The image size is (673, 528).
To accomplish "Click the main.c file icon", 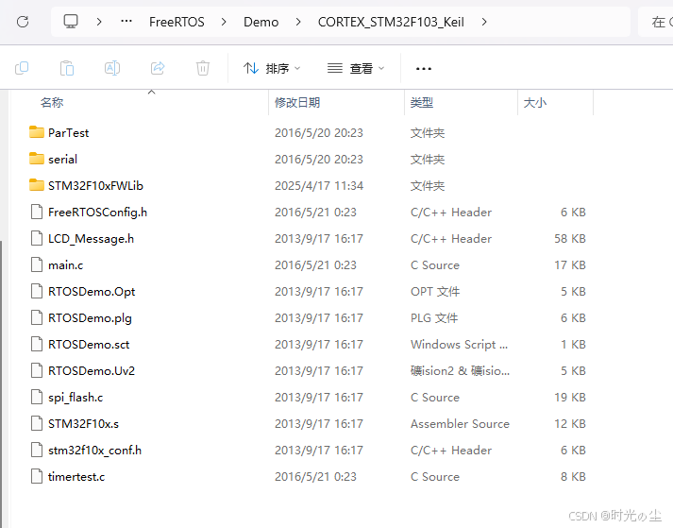I will [37, 264].
